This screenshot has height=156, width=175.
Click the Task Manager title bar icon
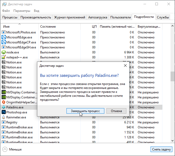click(x=4, y=4)
